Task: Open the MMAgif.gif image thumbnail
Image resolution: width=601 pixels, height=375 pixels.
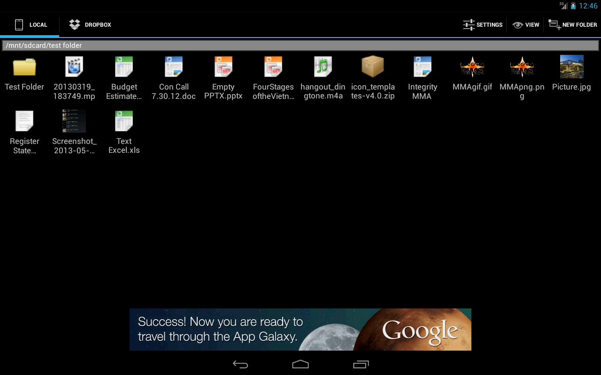Action: [472, 67]
